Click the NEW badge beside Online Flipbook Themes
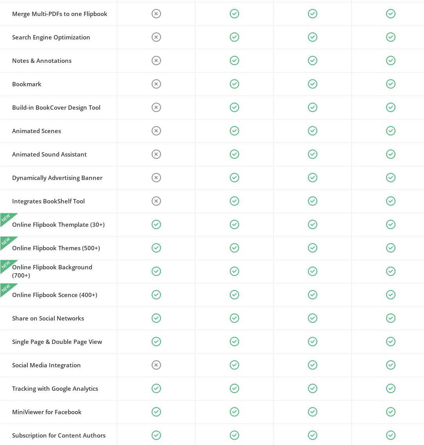 point(6,242)
